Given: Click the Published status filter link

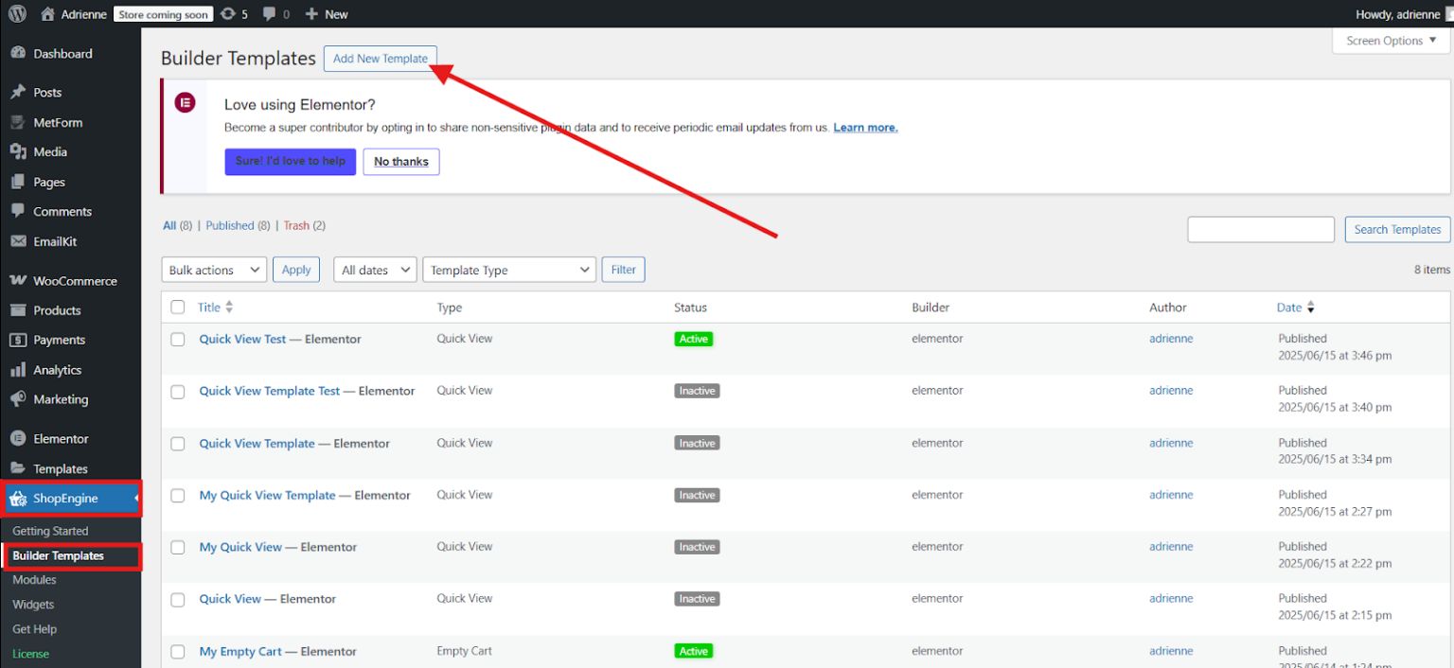Looking at the screenshot, I should [230, 226].
